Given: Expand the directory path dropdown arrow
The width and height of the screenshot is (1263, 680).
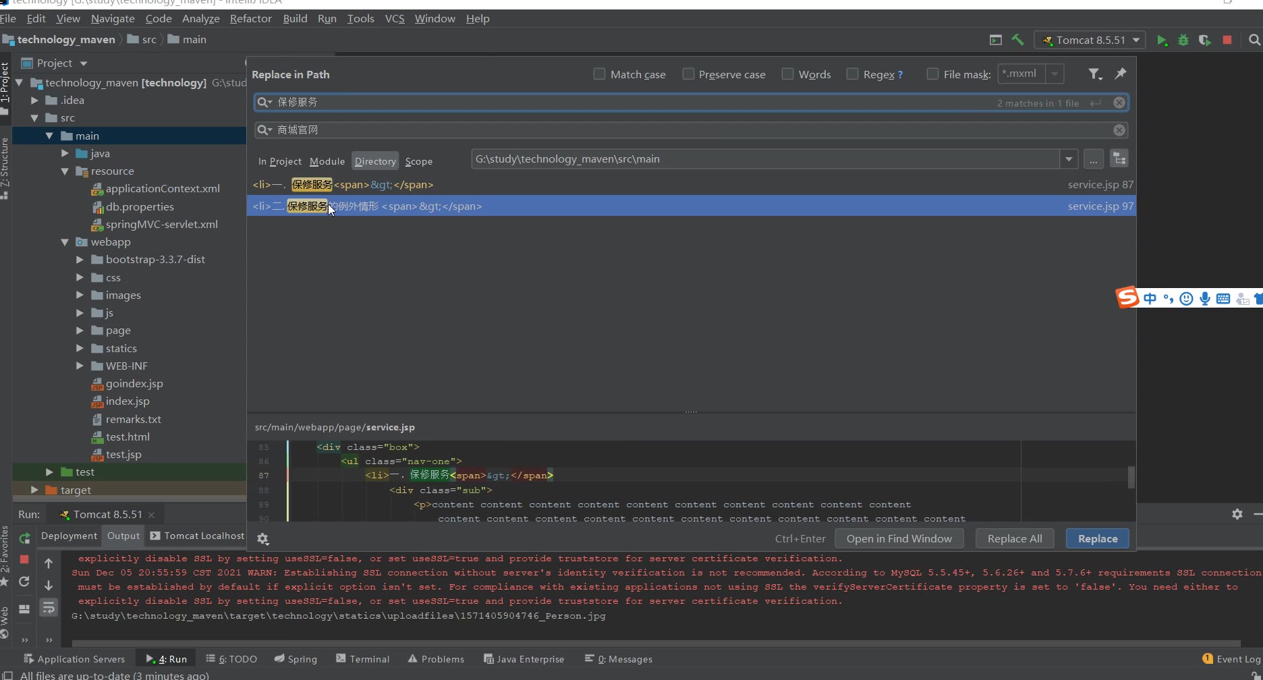Looking at the screenshot, I should pyautogui.click(x=1069, y=159).
